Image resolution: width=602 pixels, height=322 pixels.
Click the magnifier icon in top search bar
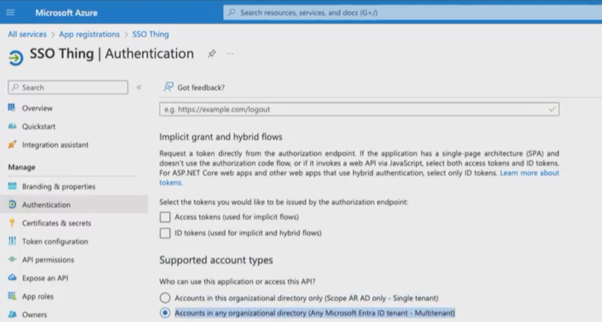(232, 12)
